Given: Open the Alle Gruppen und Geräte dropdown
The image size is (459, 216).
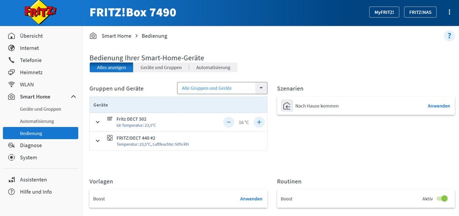Looking at the screenshot, I should 222,88.
